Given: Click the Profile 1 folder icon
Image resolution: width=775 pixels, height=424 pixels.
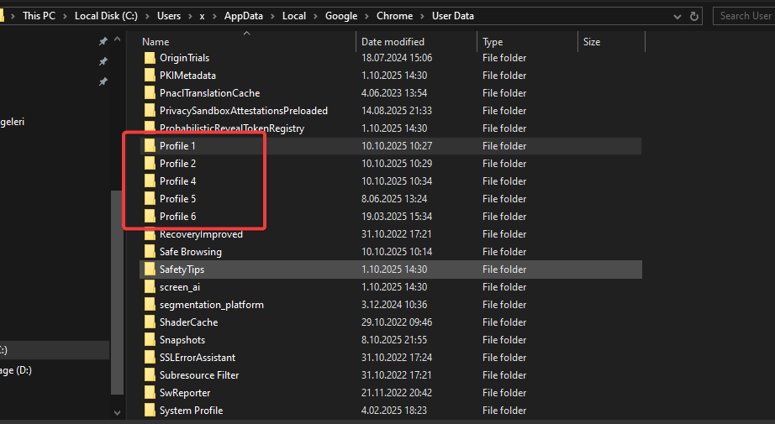Looking at the screenshot, I should tap(150, 146).
